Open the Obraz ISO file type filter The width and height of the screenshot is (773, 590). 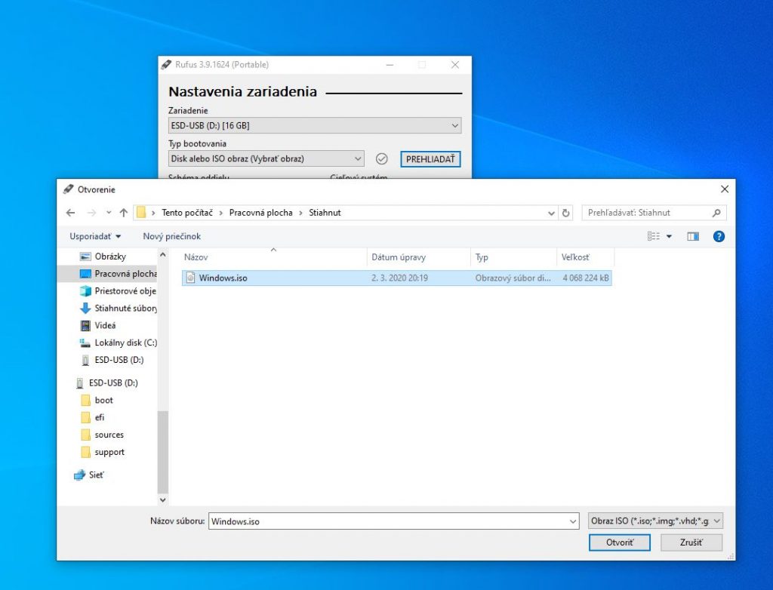[x=655, y=521]
